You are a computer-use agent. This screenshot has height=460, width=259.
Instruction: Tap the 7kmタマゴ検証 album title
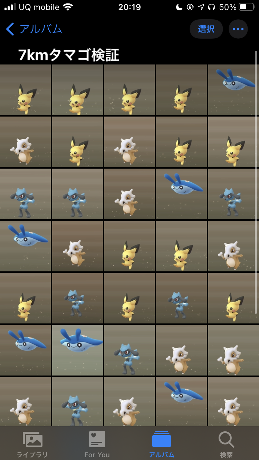tap(69, 55)
